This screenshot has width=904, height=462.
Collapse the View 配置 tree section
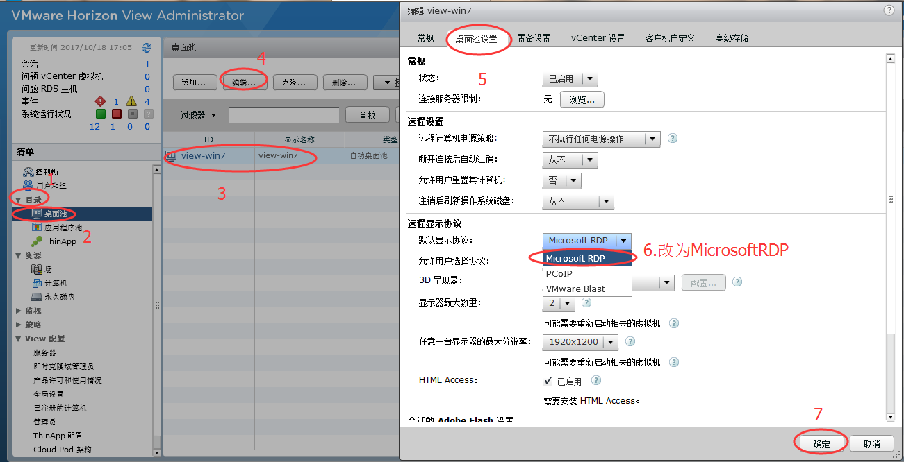19,339
